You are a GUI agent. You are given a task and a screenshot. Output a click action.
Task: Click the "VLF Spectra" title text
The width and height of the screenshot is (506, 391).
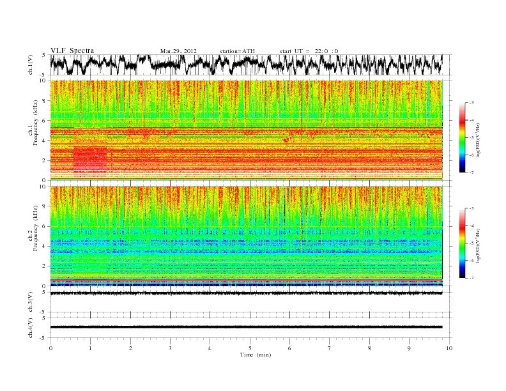[x=72, y=50]
